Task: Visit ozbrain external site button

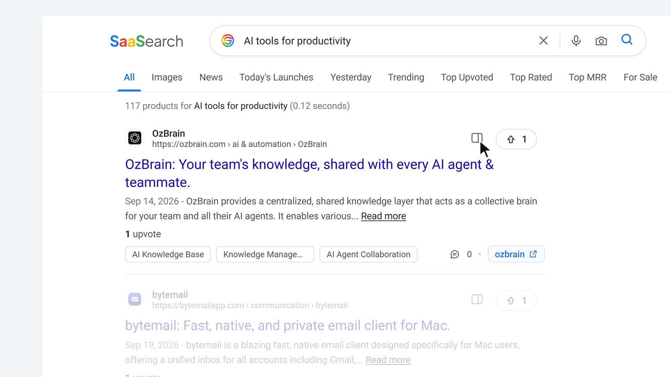Action: point(516,254)
